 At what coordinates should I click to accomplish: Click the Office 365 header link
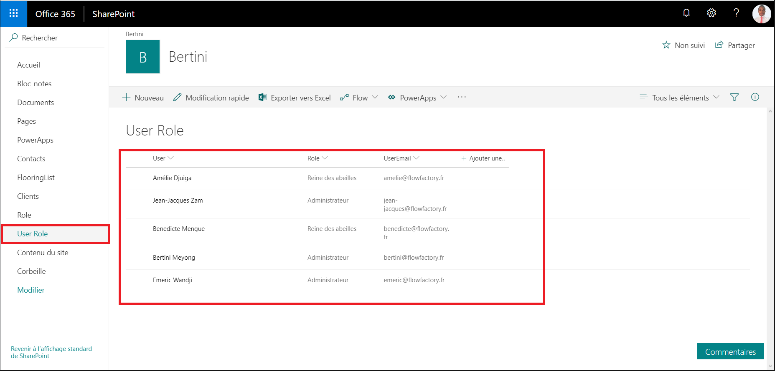(x=55, y=14)
